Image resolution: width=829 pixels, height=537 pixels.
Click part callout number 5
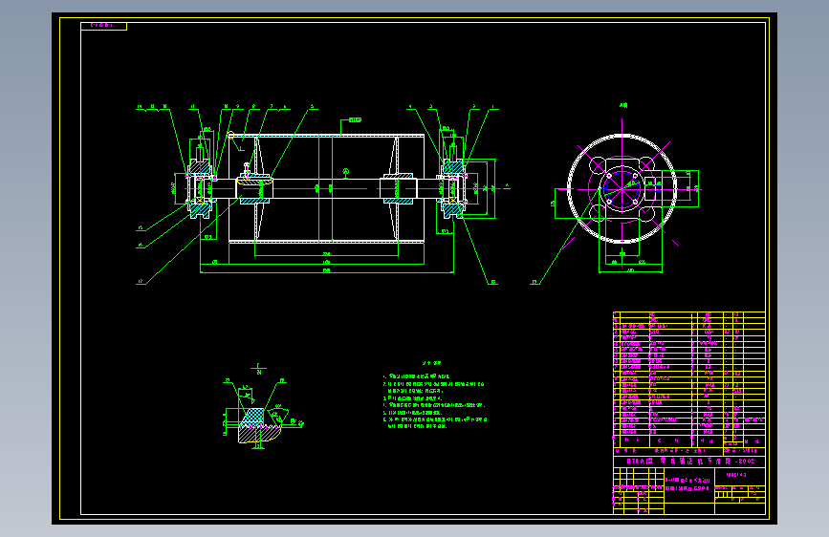[312, 107]
